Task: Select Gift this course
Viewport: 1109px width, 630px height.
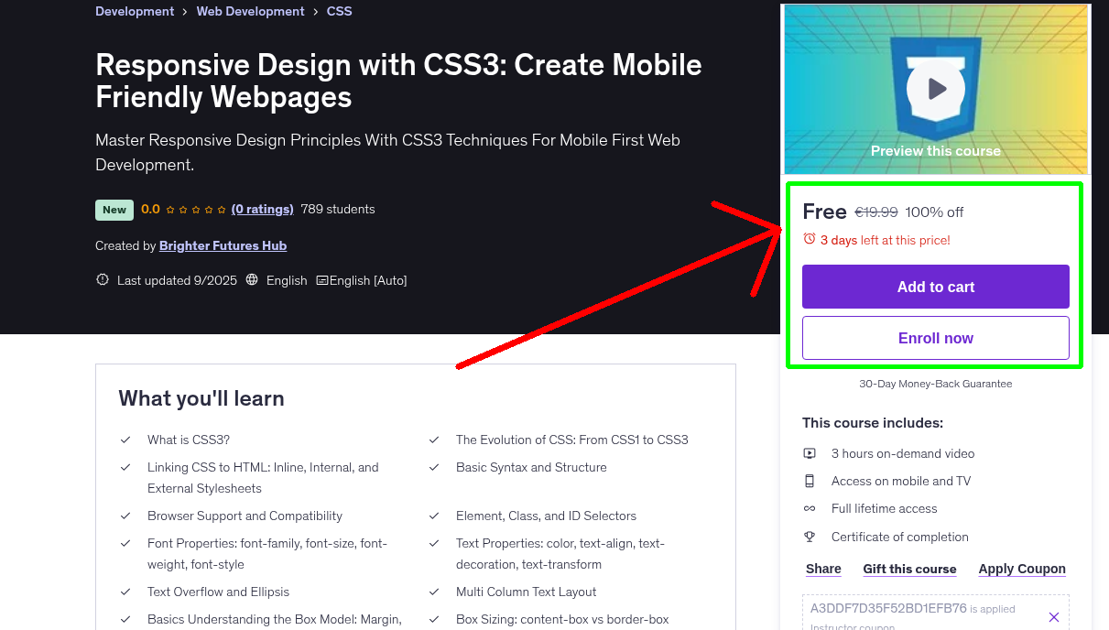Action: coord(909,569)
